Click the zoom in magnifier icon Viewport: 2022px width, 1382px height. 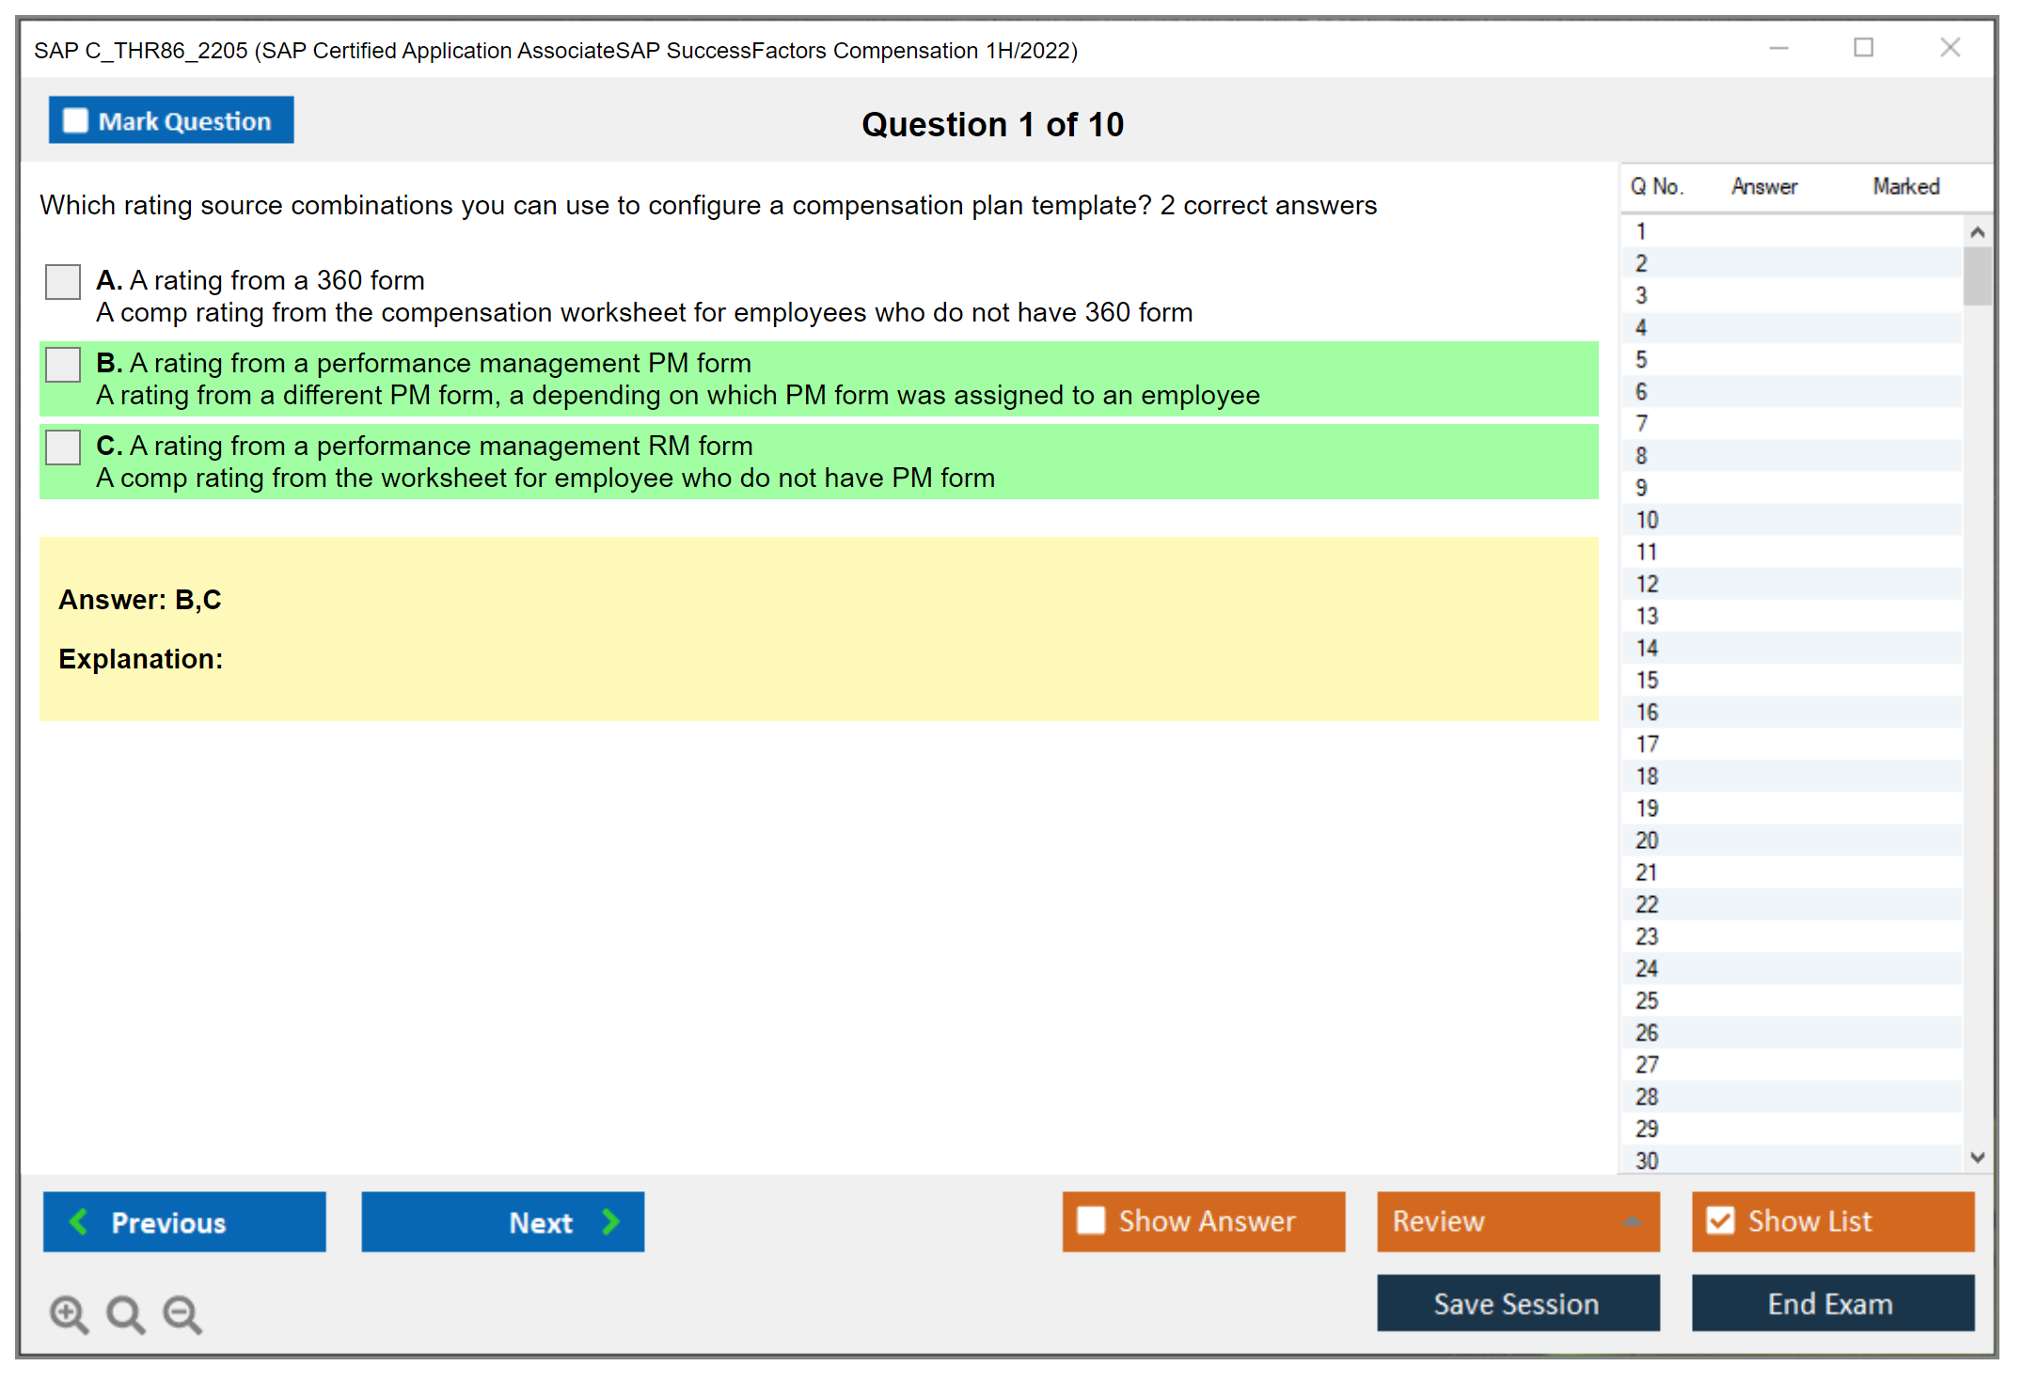[69, 1313]
